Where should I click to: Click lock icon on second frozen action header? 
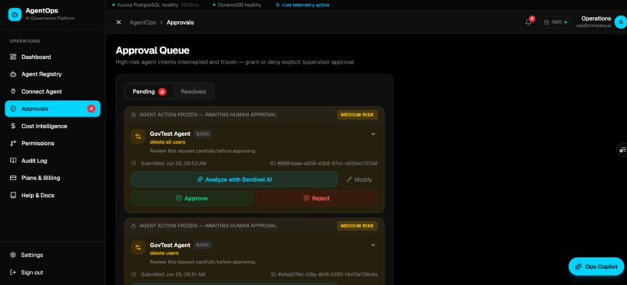pyautogui.click(x=134, y=226)
